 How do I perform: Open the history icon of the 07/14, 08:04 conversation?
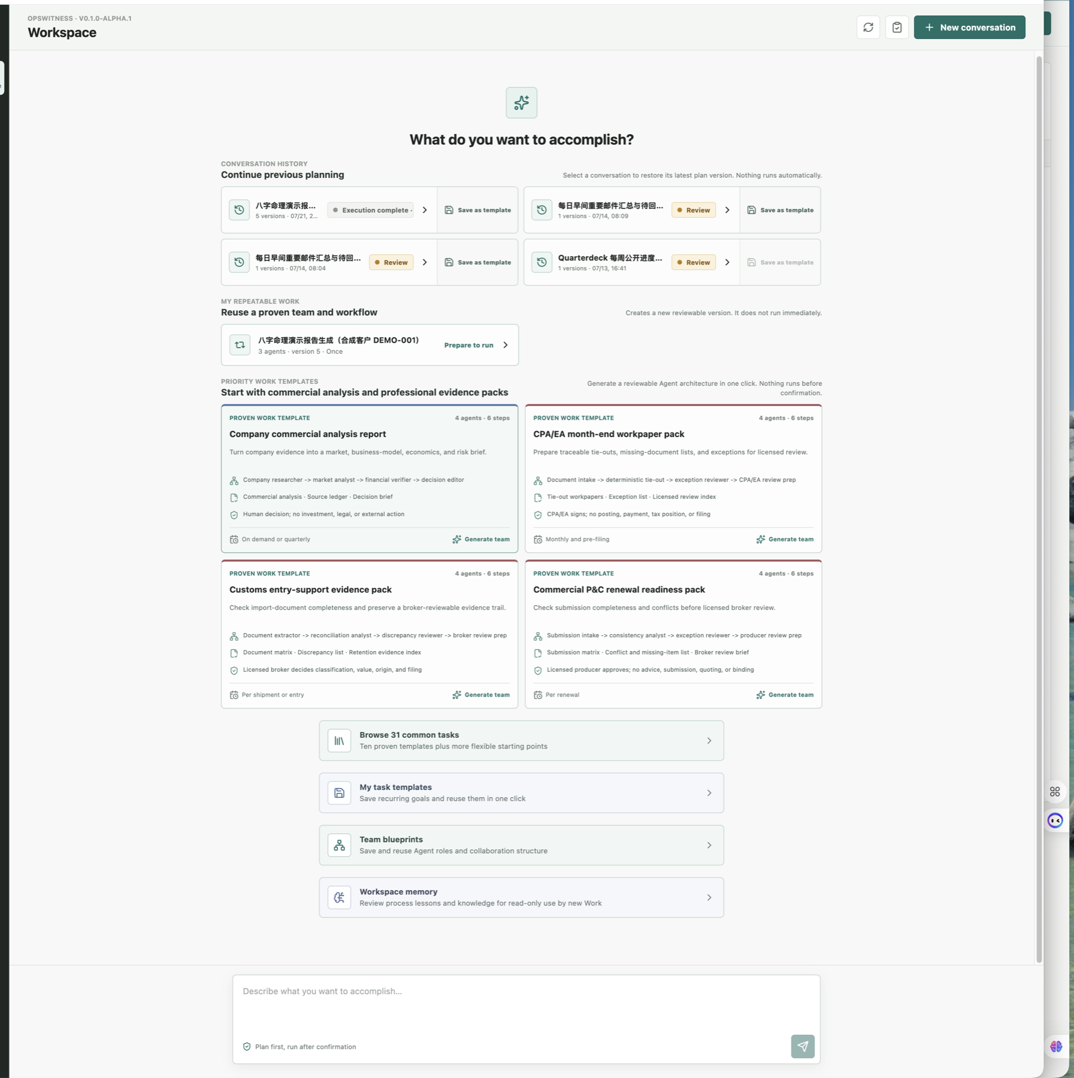click(x=239, y=262)
